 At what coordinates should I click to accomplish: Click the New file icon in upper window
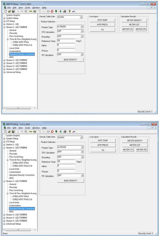point(5,11)
